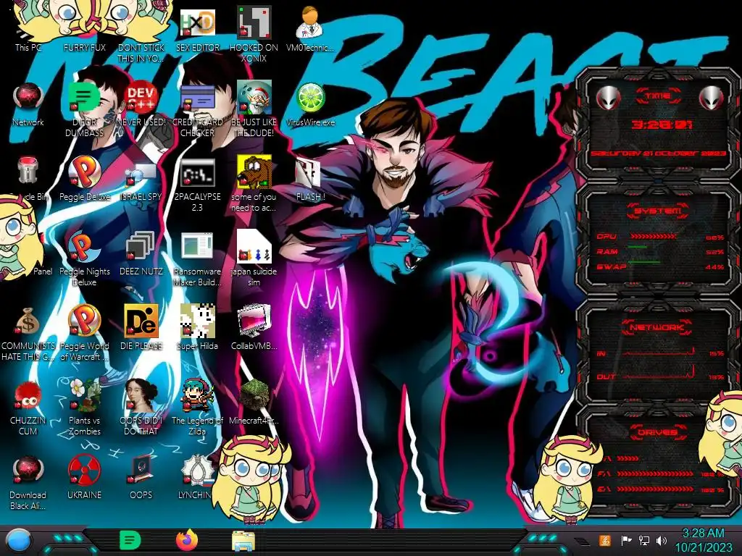Open File Explorer from the taskbar

243,541
